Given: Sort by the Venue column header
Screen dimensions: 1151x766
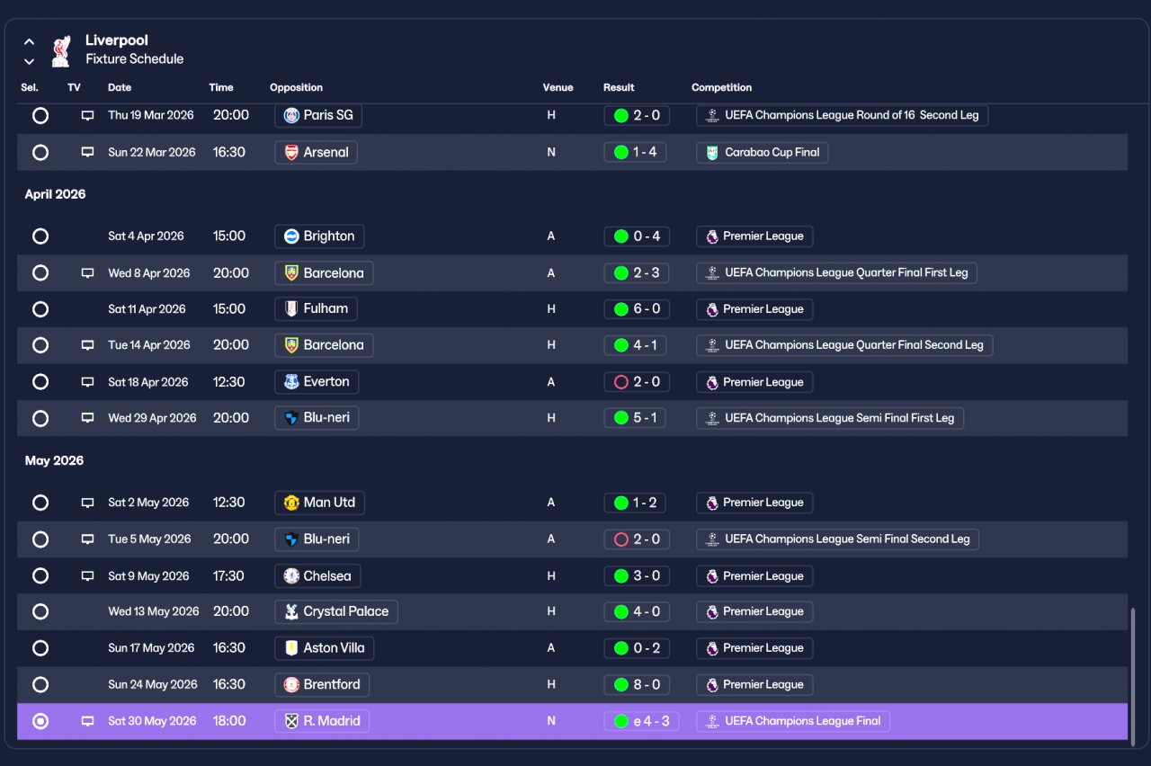Looking at the screenshot, I should point(558,87).
